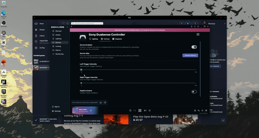
Task: Click Sign In in SignalRGB sidebar
Action: (56, 107)
